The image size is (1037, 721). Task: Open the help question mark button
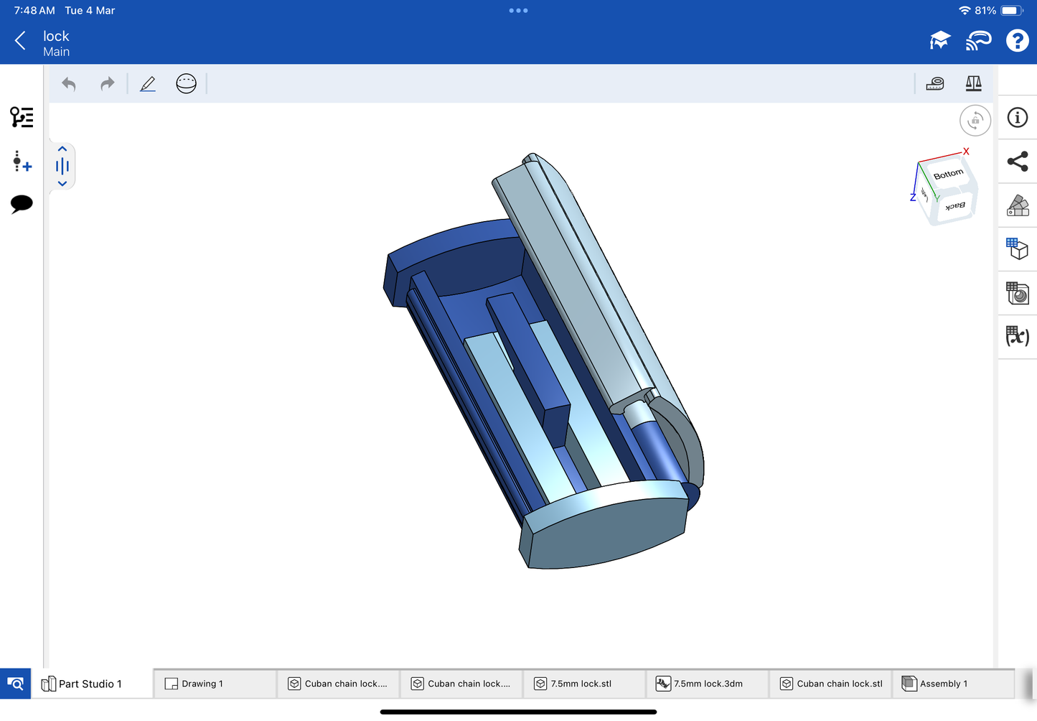1017,41
